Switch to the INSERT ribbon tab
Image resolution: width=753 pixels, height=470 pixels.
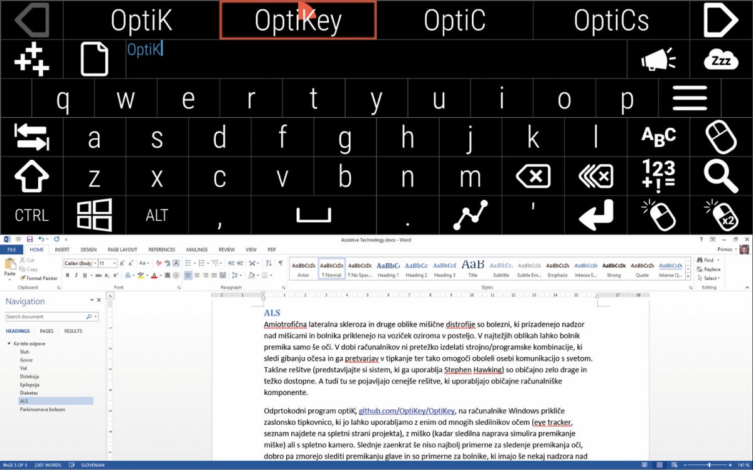[62, 249]
